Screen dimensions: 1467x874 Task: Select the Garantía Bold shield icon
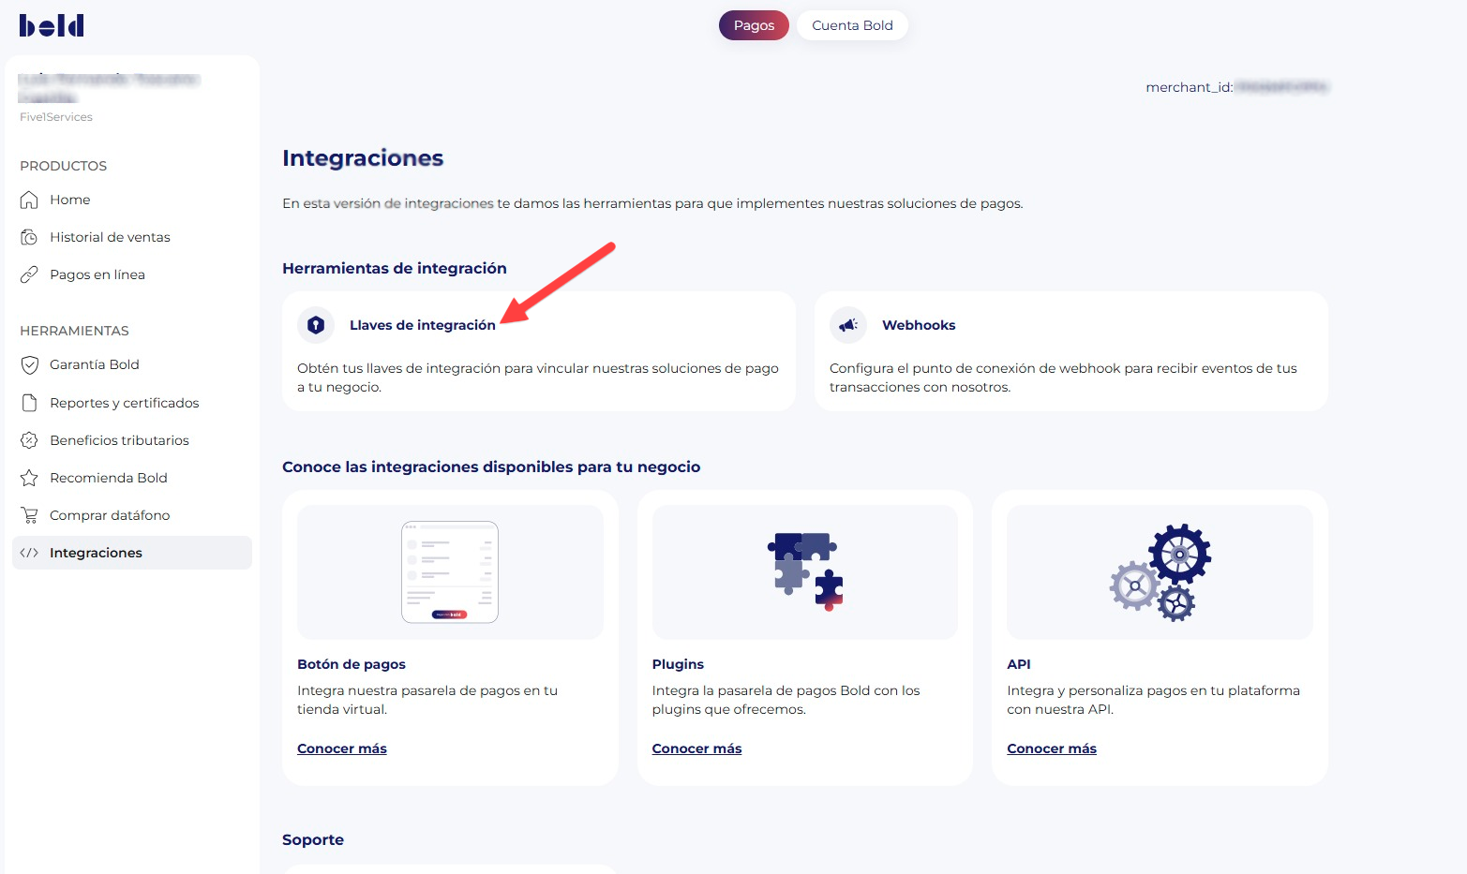[x=29, y=364]
